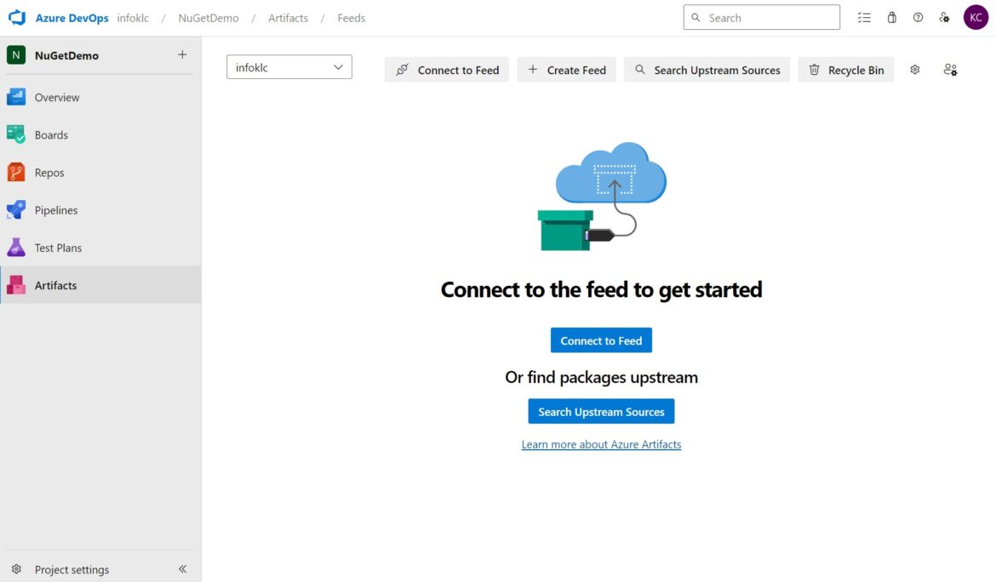
Task: Open the work items checklist icon
Action: coord(864,17)
